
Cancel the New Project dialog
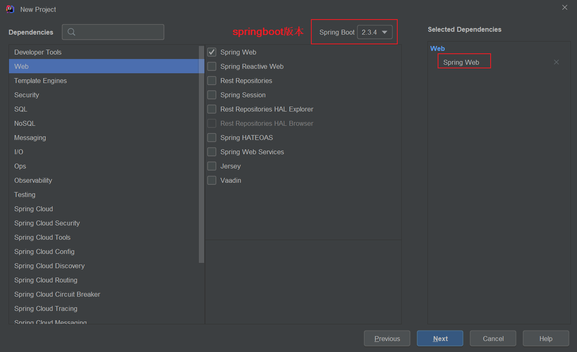493,339
